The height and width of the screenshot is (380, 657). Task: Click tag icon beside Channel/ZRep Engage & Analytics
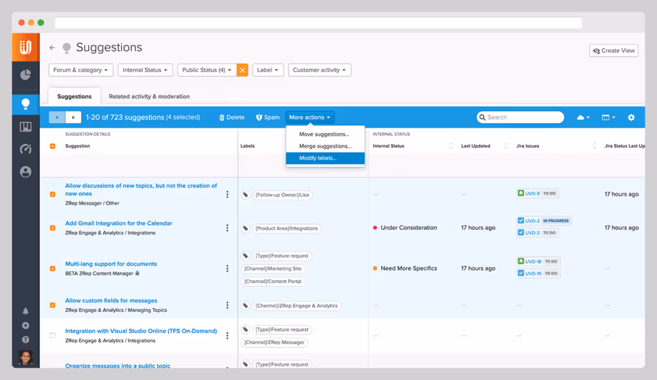[246, 306]
